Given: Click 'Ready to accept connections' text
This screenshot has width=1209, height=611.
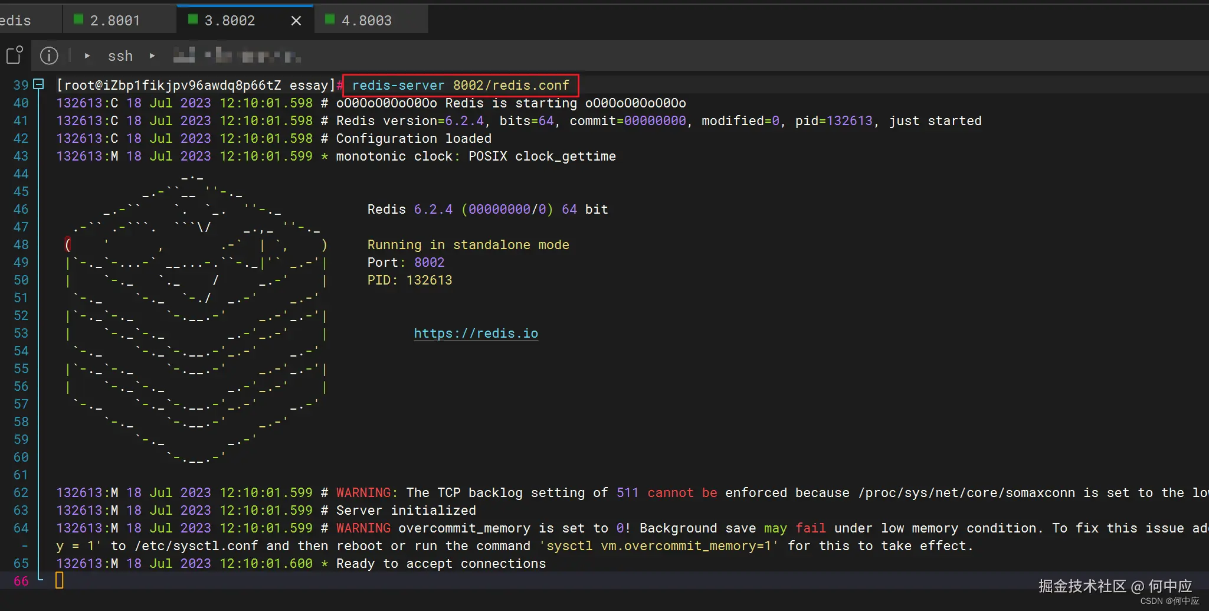Looking at the screenshot, I should tap(441, 564).
